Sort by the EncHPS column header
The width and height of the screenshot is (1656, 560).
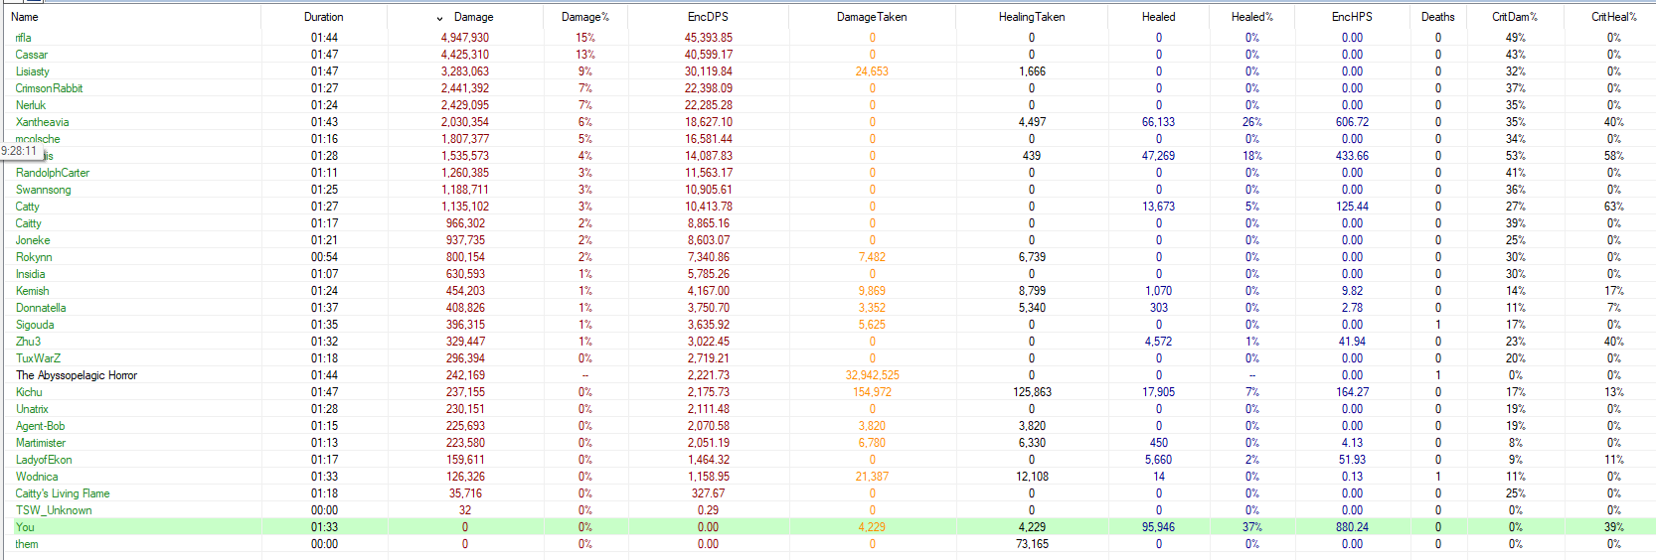pos(1352,17)
